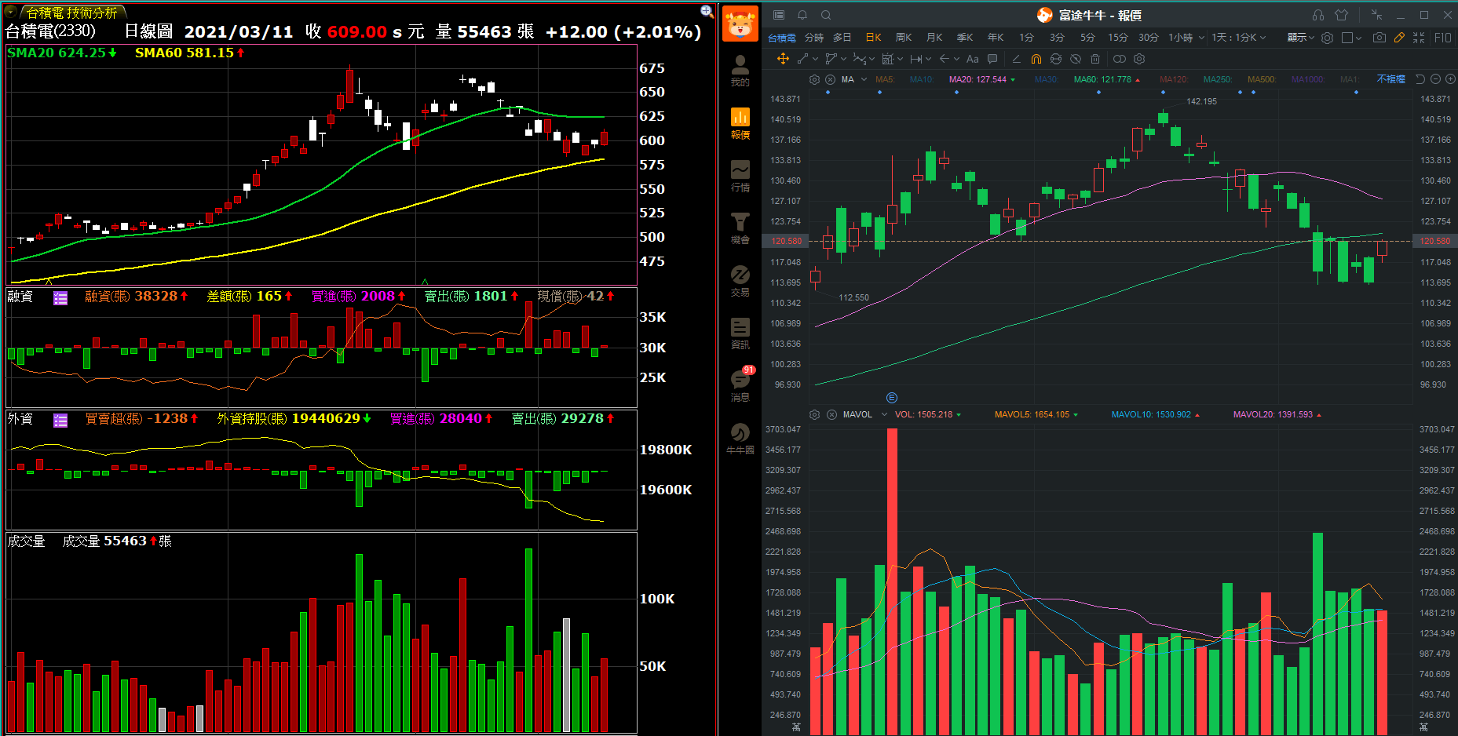Open 我的 (My account) in the Futubull sidebar
The height and width of the screenshot is (736, 1458).
tap(740, 71)
